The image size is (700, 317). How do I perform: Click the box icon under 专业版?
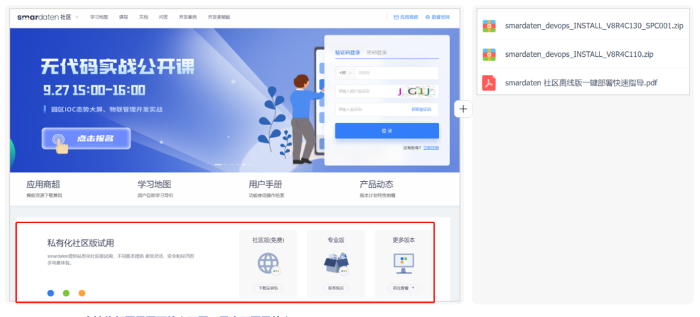(336, 263)
